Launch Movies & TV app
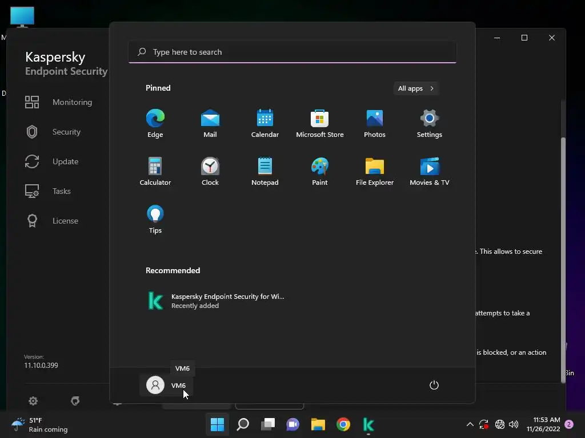Screen dimensions: 585x438 pos(430,171)
